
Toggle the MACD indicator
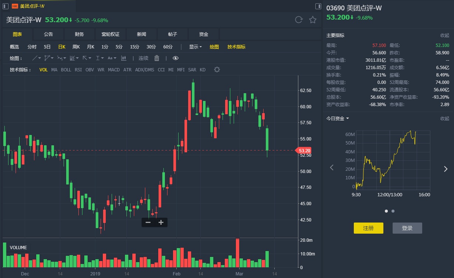point(114,69)
